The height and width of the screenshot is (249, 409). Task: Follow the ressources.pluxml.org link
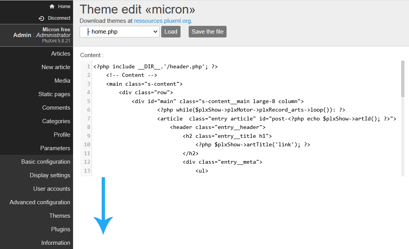click(x=162, y=21)
